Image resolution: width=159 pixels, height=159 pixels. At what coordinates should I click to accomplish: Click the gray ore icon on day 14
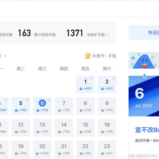pyautogui.click(x=59, y=132)
